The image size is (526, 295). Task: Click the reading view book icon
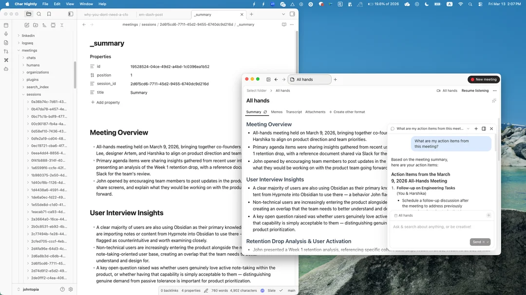(284, 24)
